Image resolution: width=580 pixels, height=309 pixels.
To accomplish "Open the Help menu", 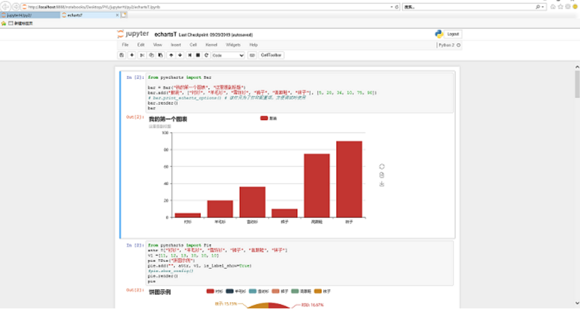I will [x=253, y=44].
